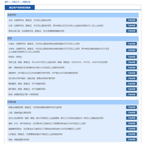Start application for 核电站 row

click(x=132, y=57)
